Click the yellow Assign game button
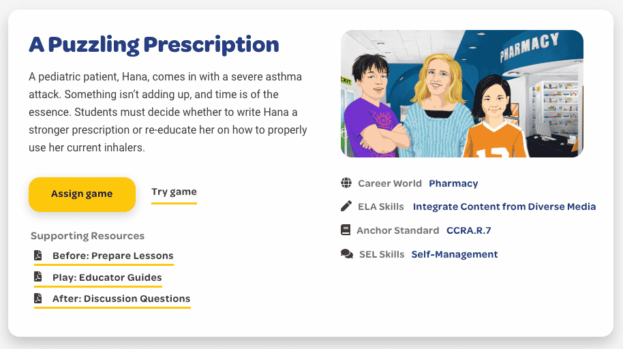This screenshot has width=623, height=349. (82, 194)
